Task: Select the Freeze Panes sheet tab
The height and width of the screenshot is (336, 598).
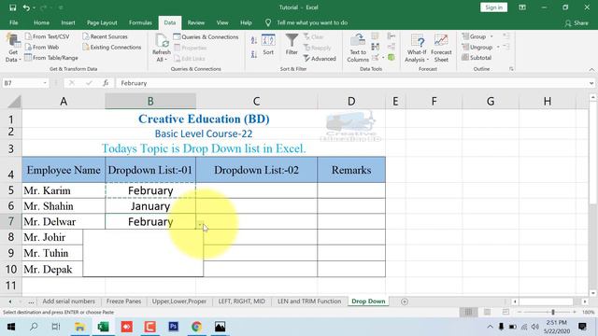Action: pos(123,301)
